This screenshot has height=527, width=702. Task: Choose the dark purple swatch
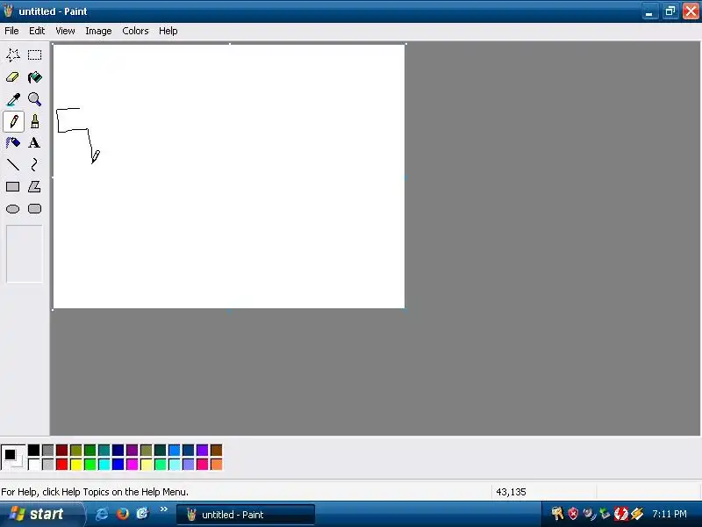[133, 450]
